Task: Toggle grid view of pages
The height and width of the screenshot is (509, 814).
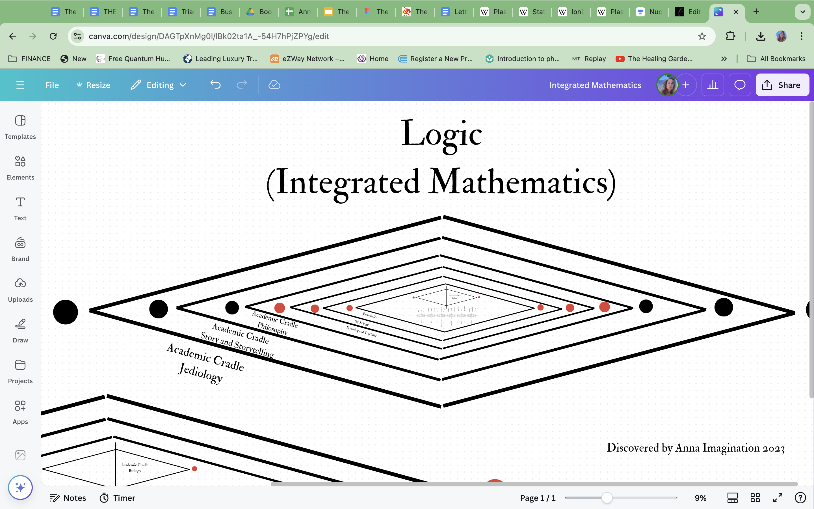Action: tap(755, 498)
